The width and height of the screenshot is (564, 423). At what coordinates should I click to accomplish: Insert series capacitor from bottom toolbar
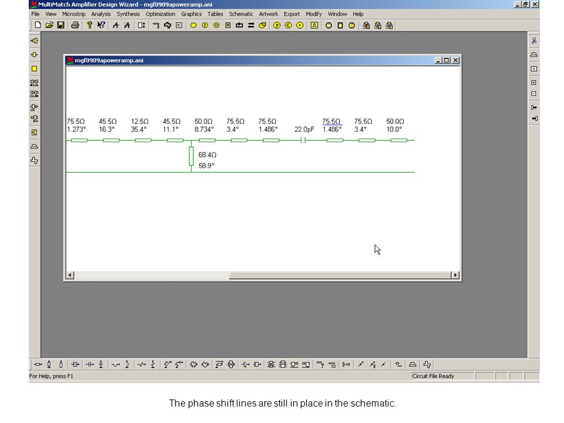[x=89, y=364]
